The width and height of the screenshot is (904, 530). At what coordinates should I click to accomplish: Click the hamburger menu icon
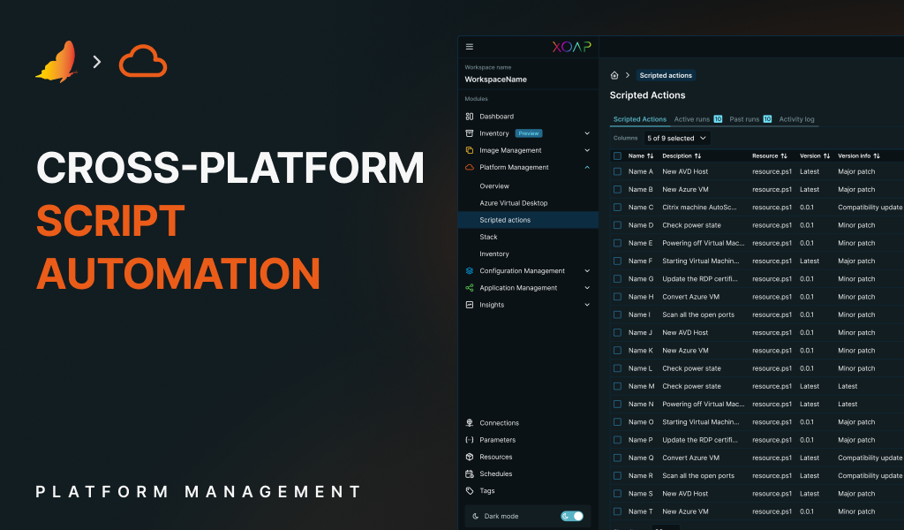click(469, 47)
